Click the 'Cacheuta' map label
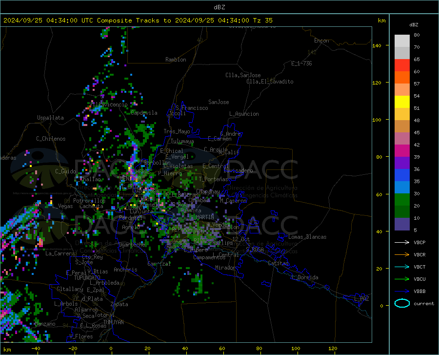 coord(91,206)
